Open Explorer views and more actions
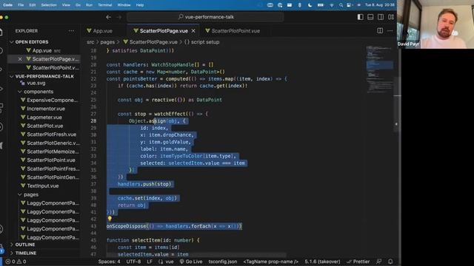 pyautogui.click(x=71, y=31)
